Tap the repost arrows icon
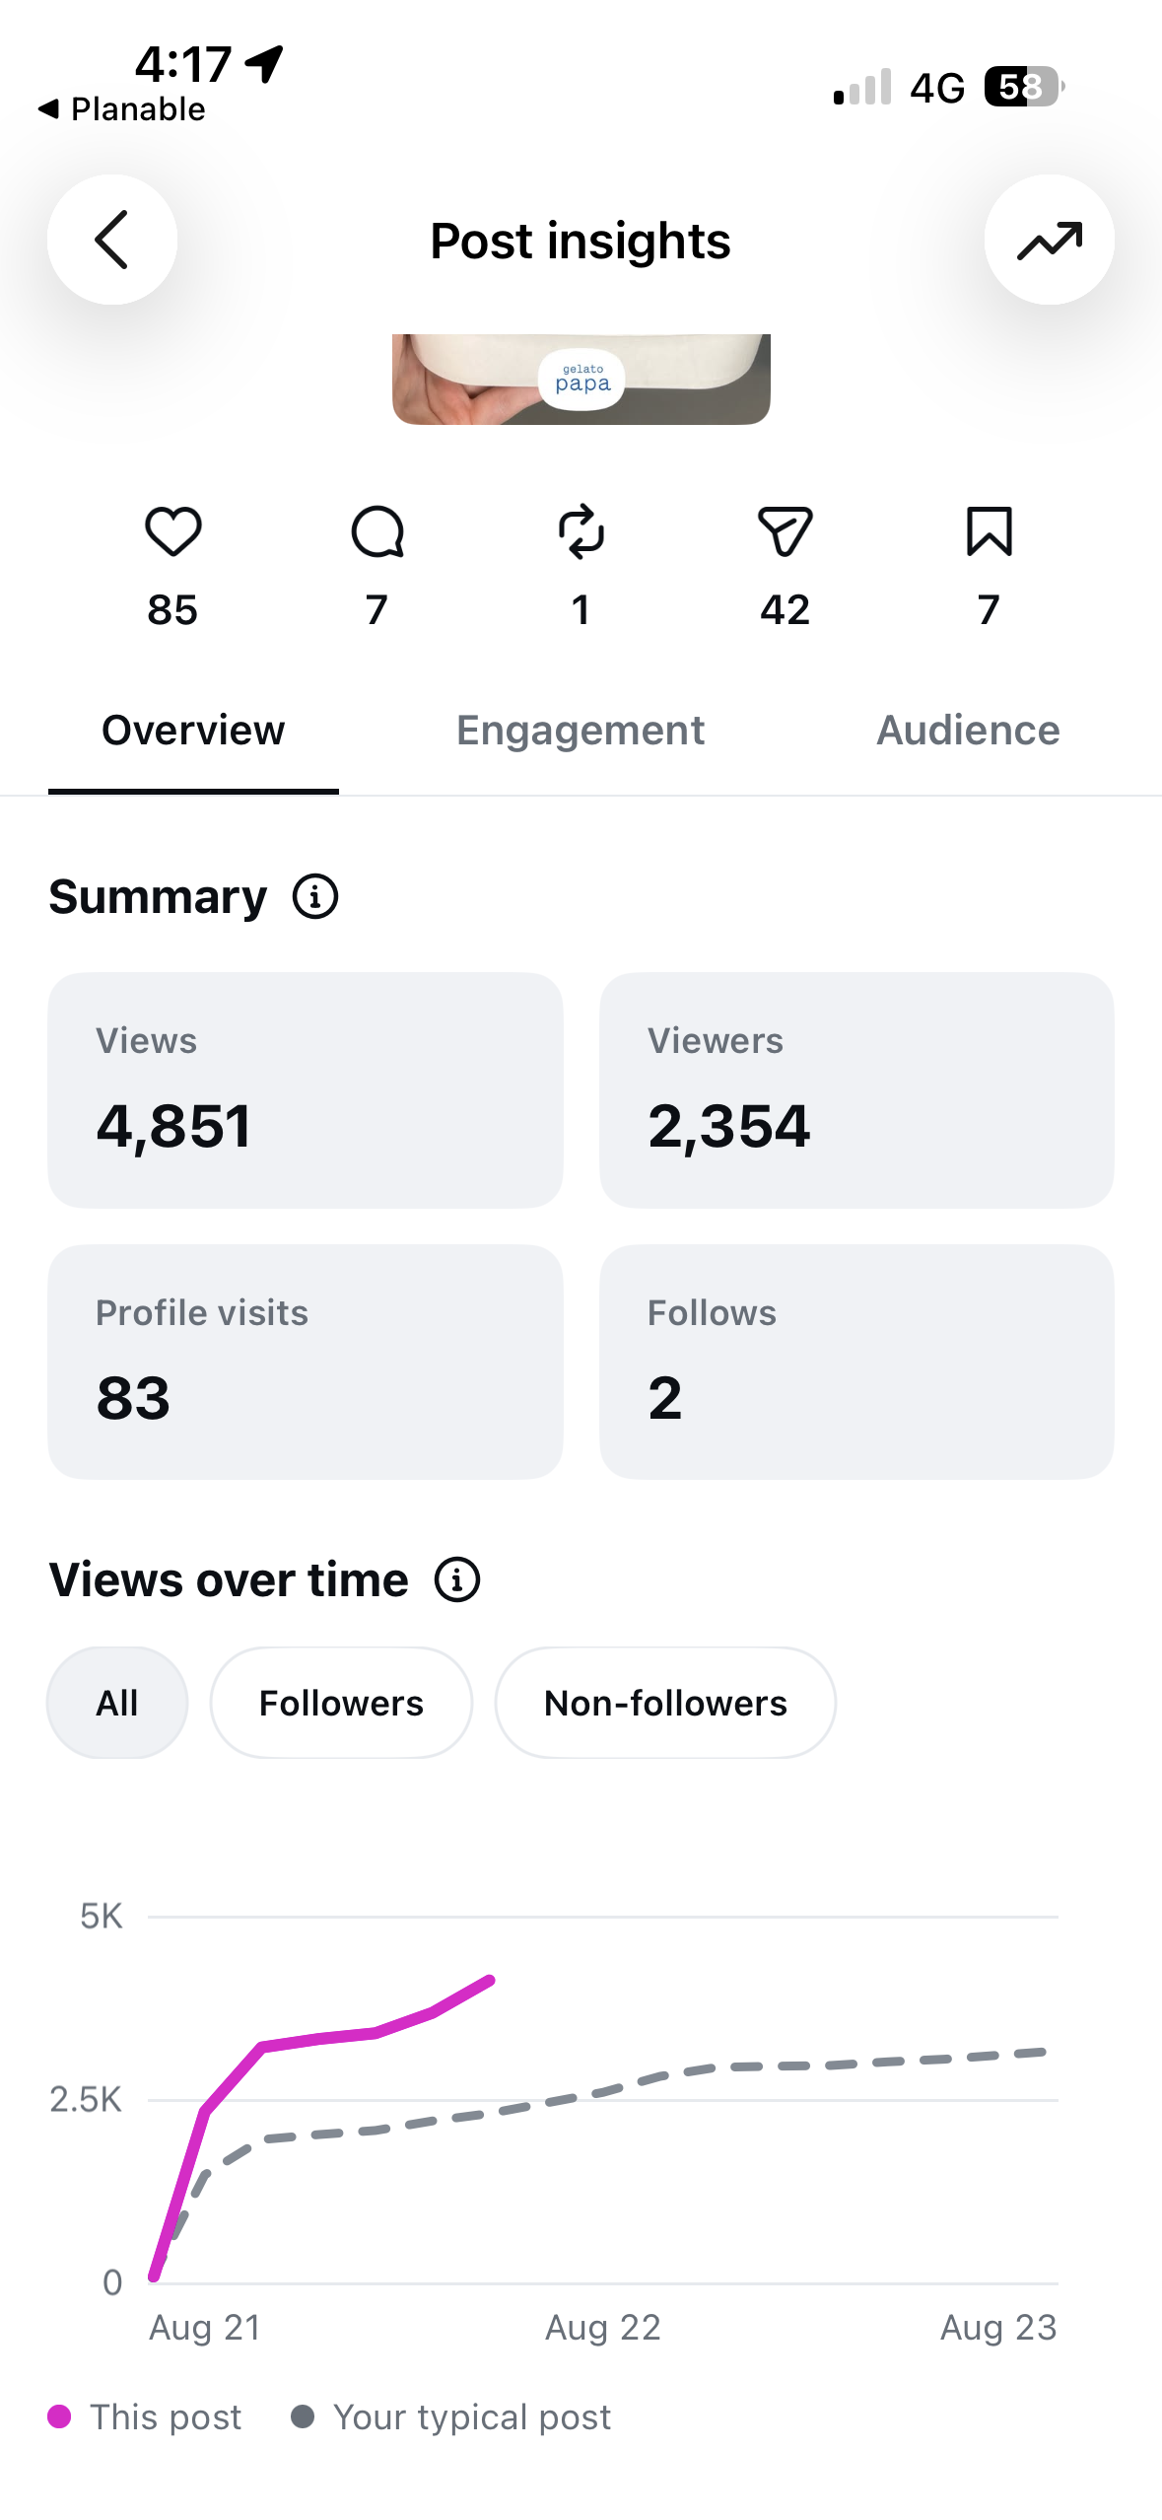This screenshot has height=2520, width=1162. click(x=581, y=532)
